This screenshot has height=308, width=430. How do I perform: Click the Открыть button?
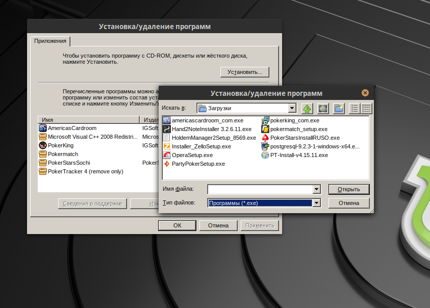tap(349, 189)
